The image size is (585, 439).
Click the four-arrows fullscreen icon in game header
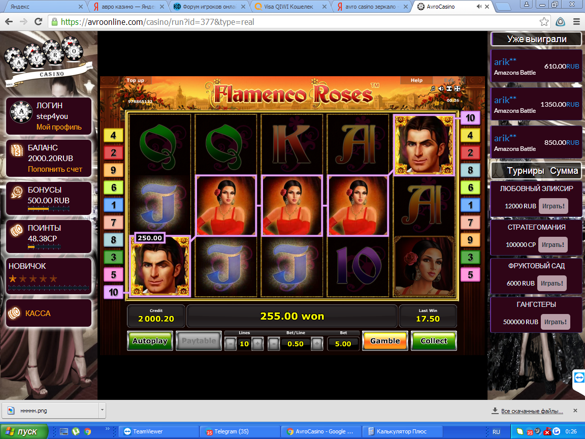tap(458, 89)
